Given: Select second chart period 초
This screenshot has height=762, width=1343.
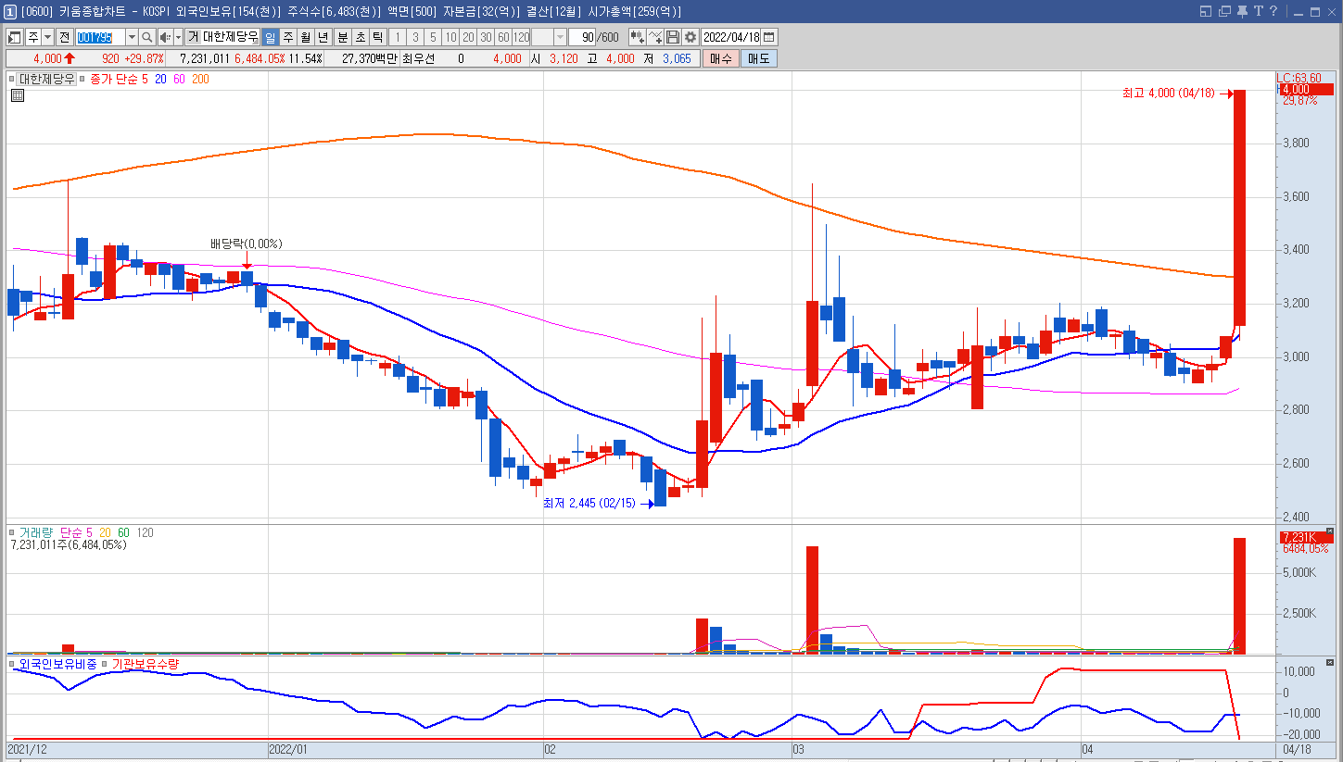Looking at the screenshot, I should click(x=360, y=37).
